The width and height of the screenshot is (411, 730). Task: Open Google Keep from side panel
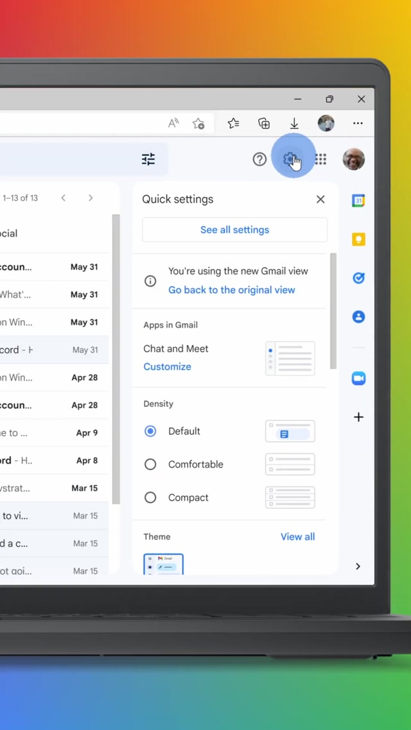(x=358, y=239)
